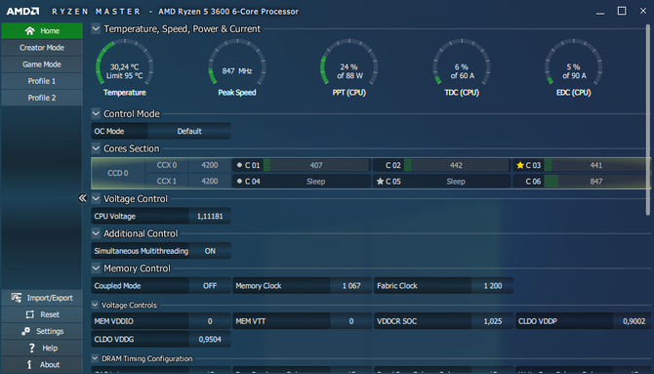The image size is (654, 374).
Task: Click the vertical scrollbar on the right
Action: point(648,120)
